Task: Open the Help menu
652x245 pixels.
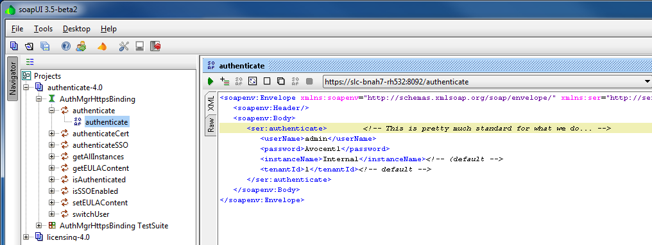Action: [108, 29]
